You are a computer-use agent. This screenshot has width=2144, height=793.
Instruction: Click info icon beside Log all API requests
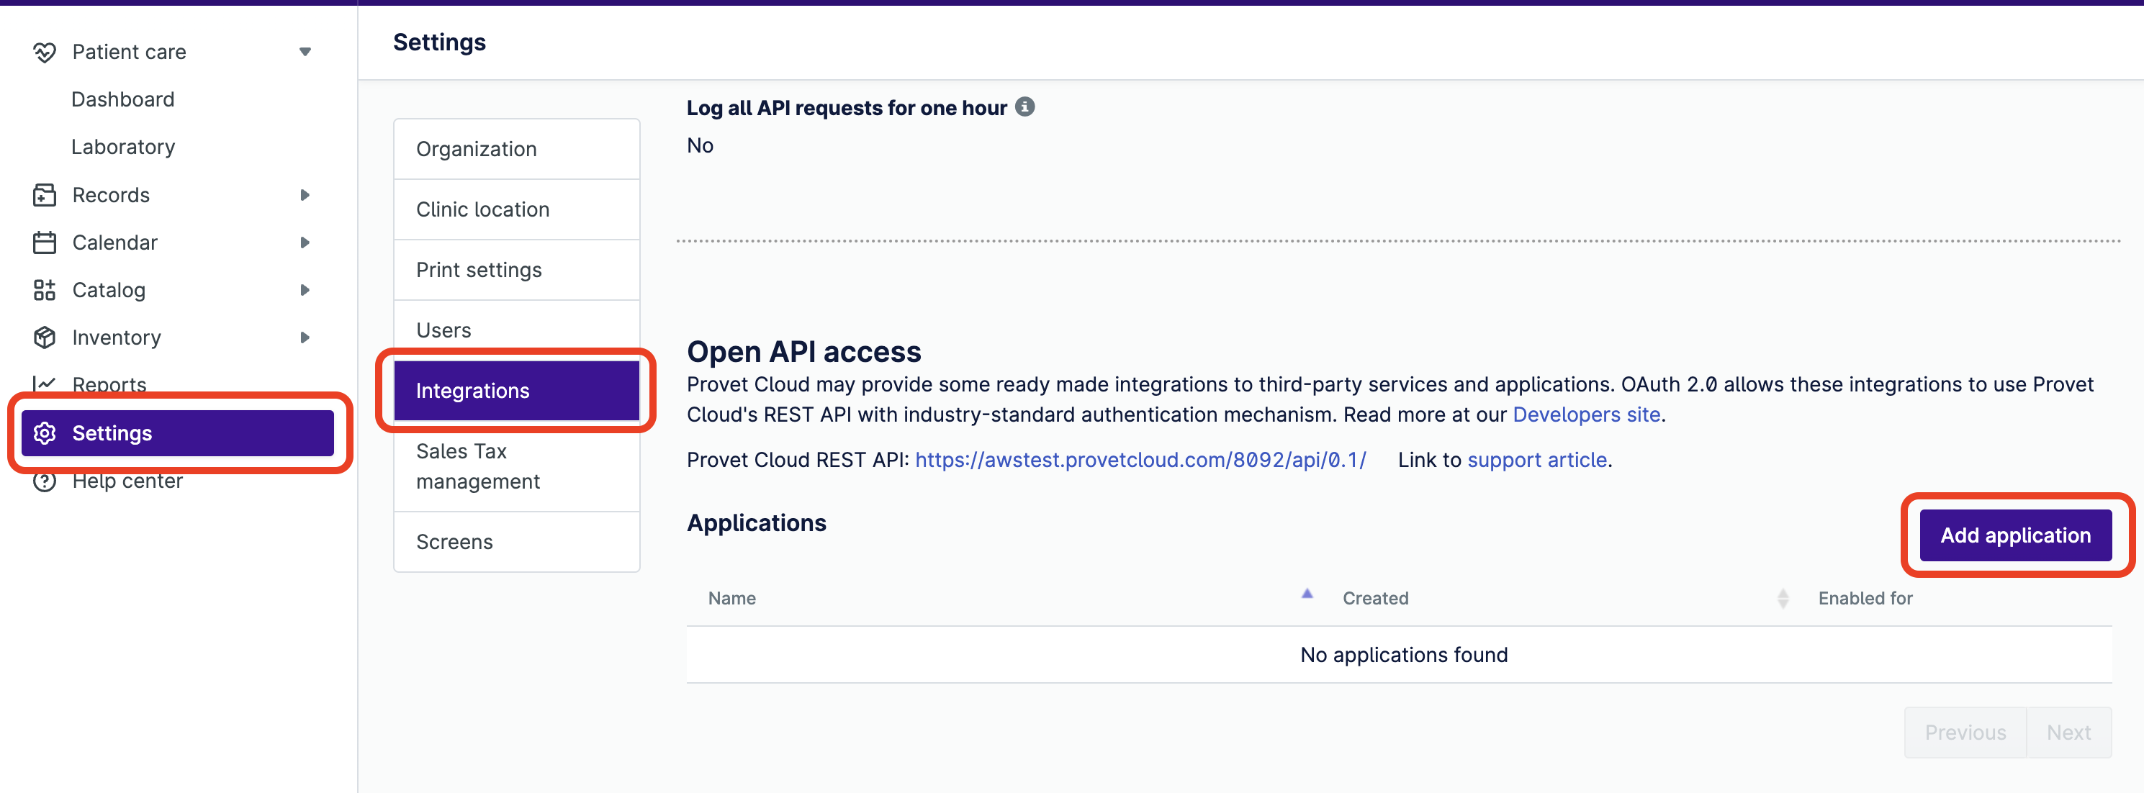[x=1024, y=107]
